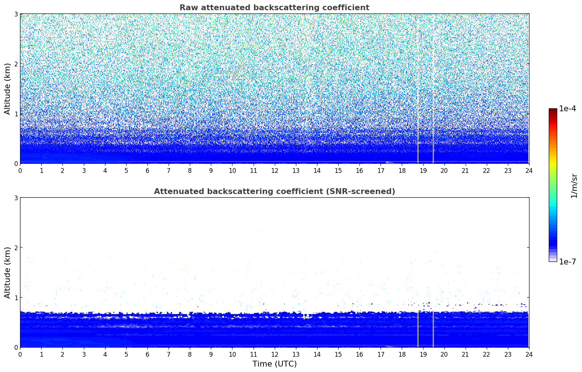Viewport: 582px width, 372px height.
Task: Click the '24' tick on the bottom plot's time axis
Action: tap(529, 354)
